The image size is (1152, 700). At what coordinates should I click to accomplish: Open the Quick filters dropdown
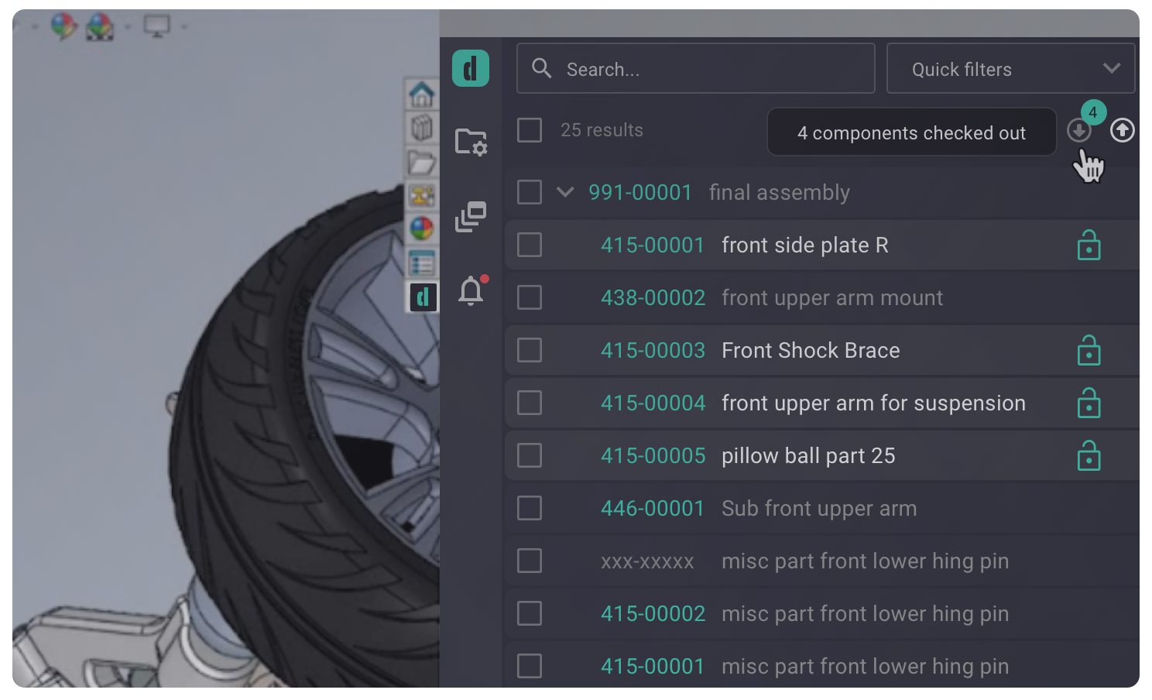[x=1010, y=68]
